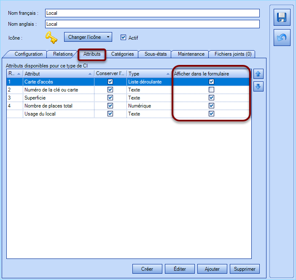
Task: Uncheck form display for Superficie
Action: 211,98
